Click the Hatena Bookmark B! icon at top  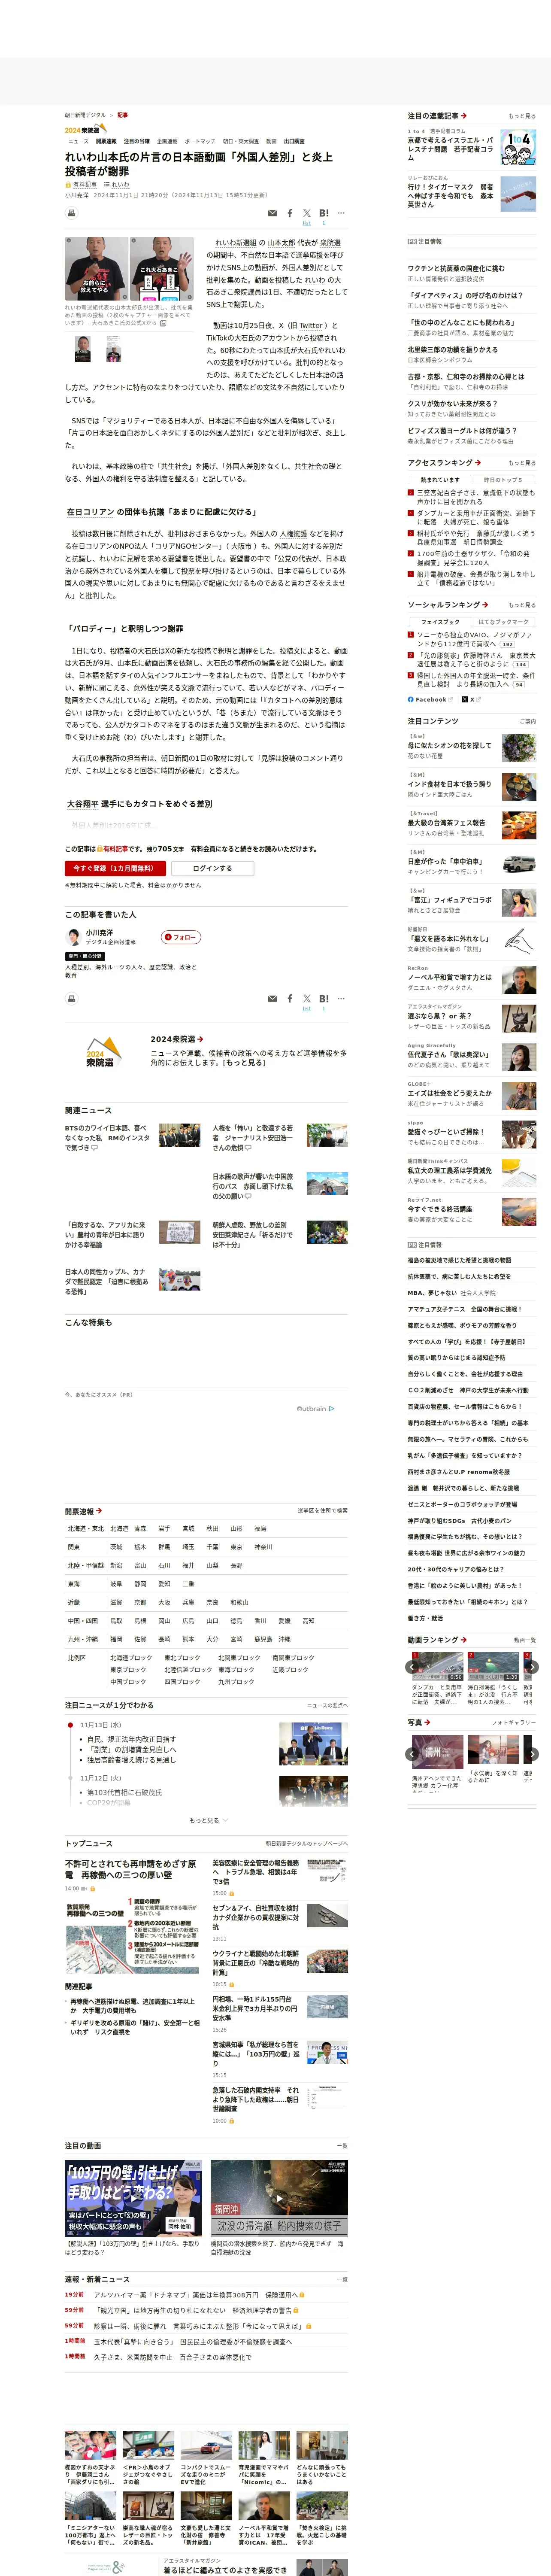coord(323,213)
